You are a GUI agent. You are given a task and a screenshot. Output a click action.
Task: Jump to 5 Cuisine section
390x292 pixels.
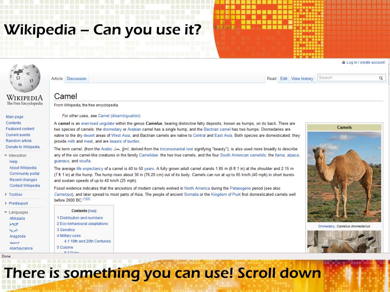tap(65, 247)
